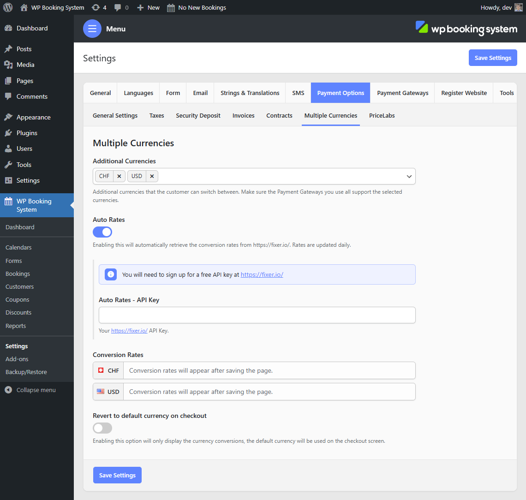Open Add-ons in the sidebar submenu

17,359
